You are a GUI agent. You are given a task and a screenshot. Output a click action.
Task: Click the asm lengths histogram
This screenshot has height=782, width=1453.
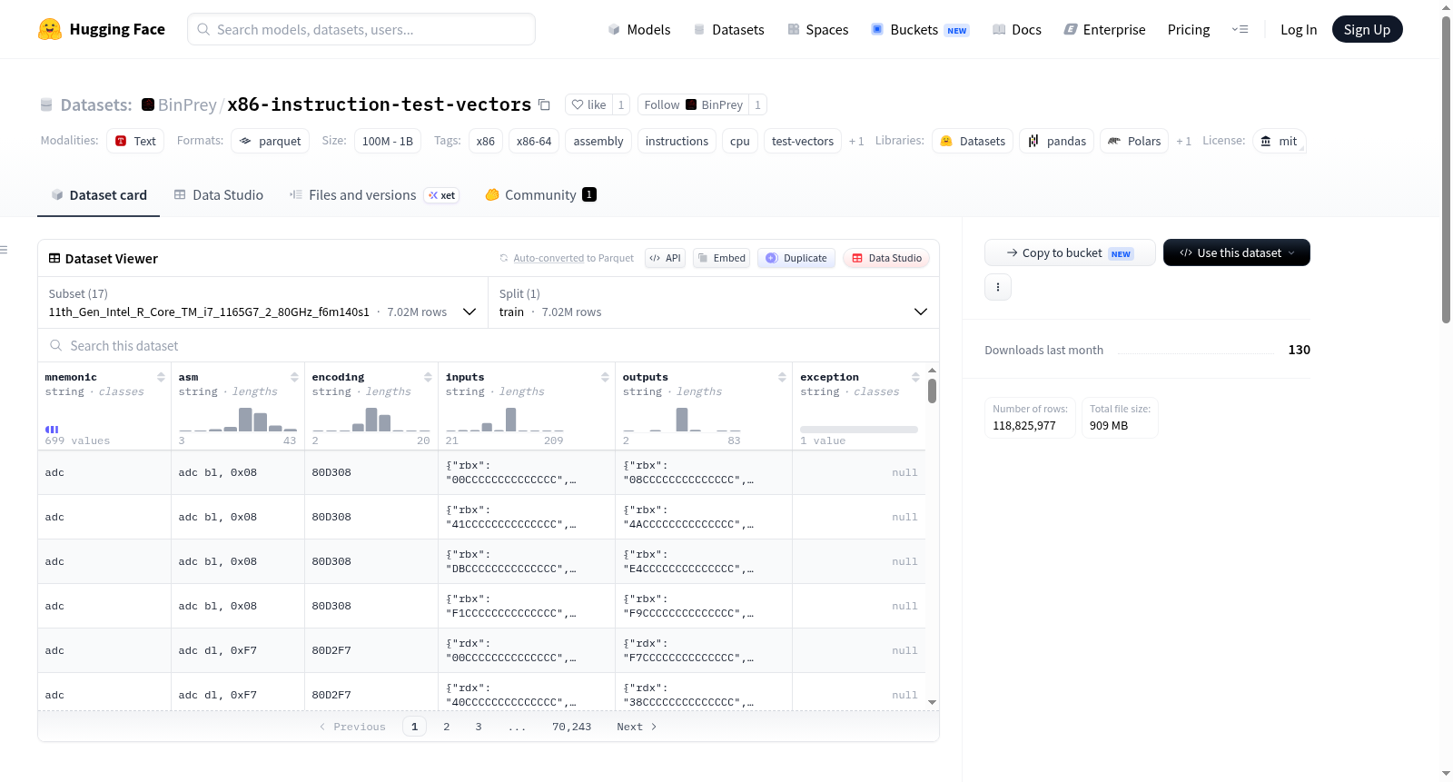[238, 420]
